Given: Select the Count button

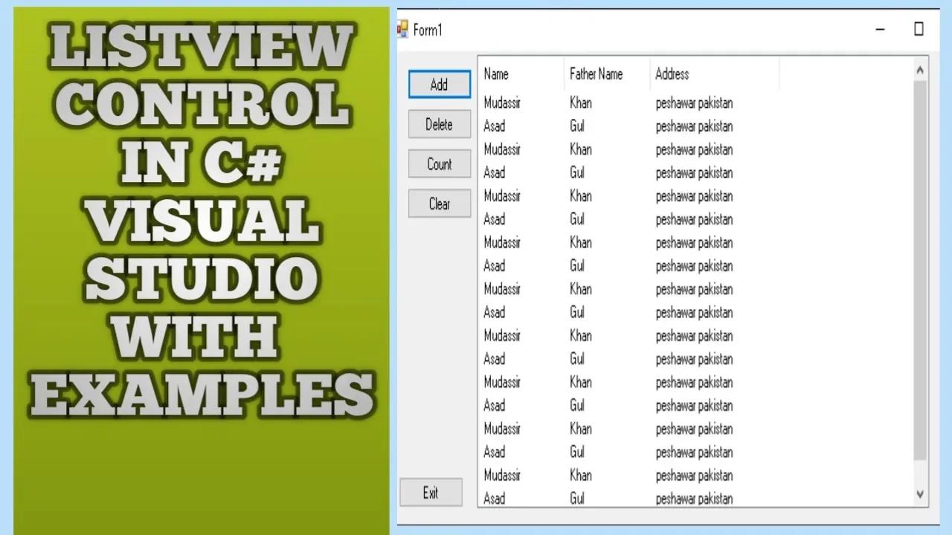Looking at the screenshot, I should 440,164.
